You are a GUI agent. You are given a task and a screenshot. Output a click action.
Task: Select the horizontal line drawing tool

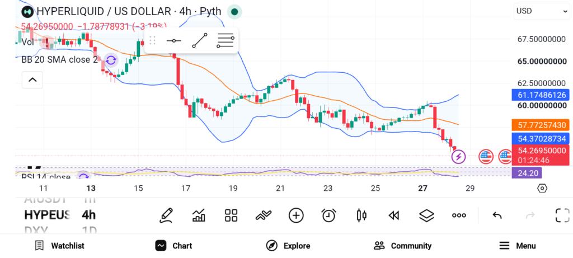click(x=173, y=40)
